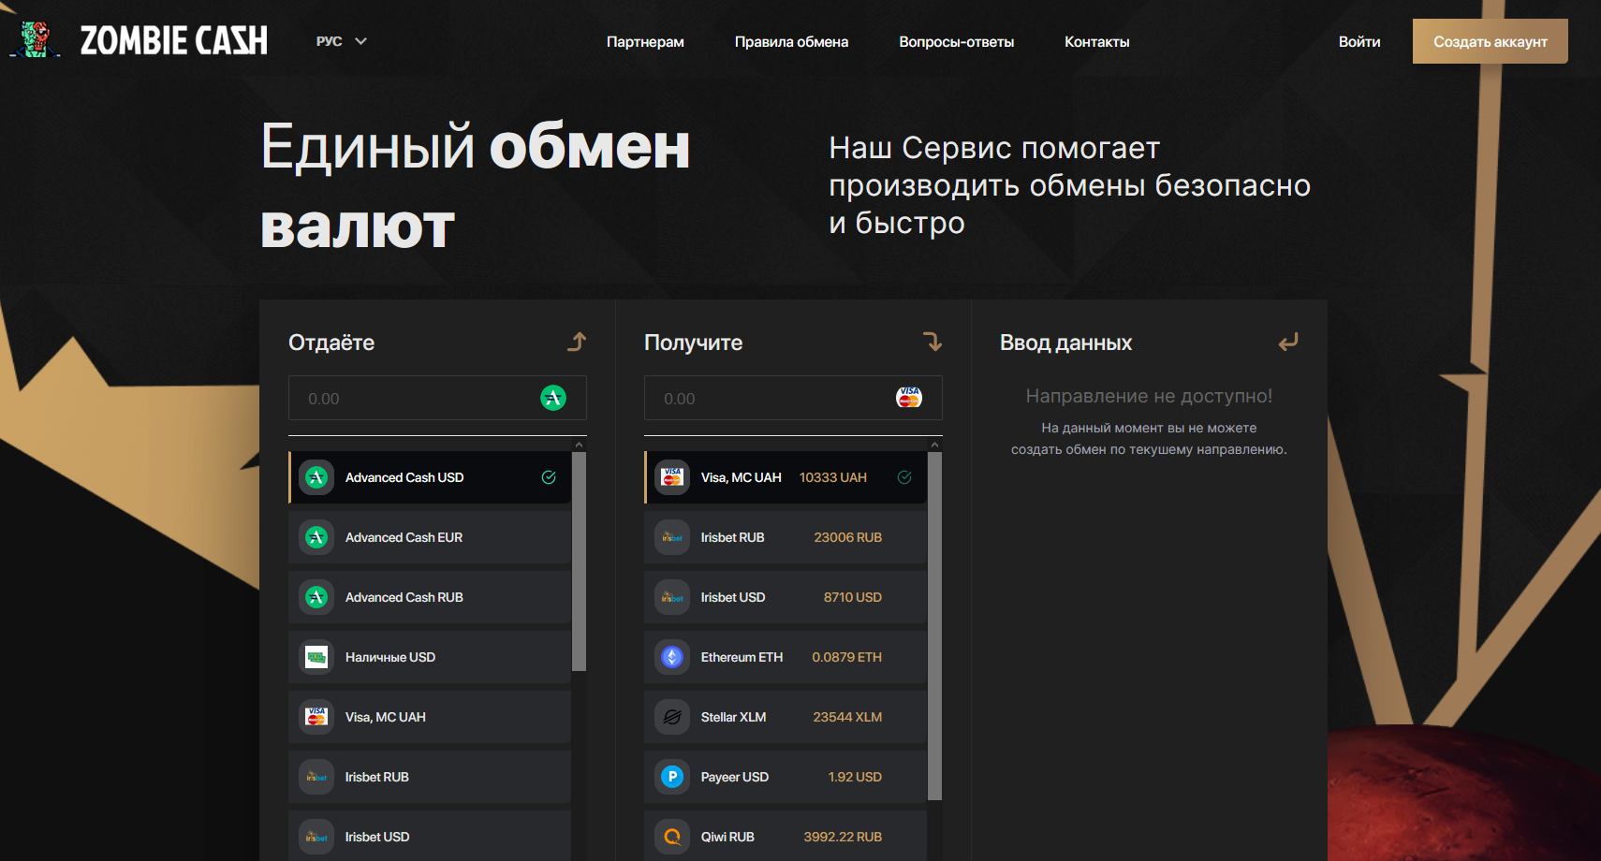Click the Zombie Cash logo
Screen dimensions: 1601x861
point(139,39)
